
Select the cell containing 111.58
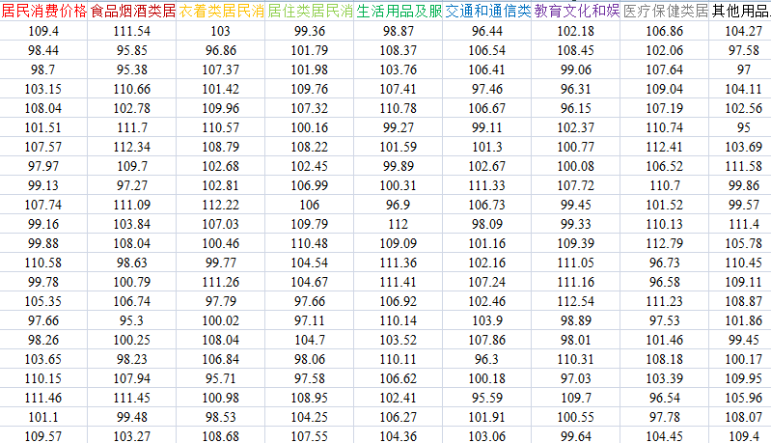[x=740, y=166]
